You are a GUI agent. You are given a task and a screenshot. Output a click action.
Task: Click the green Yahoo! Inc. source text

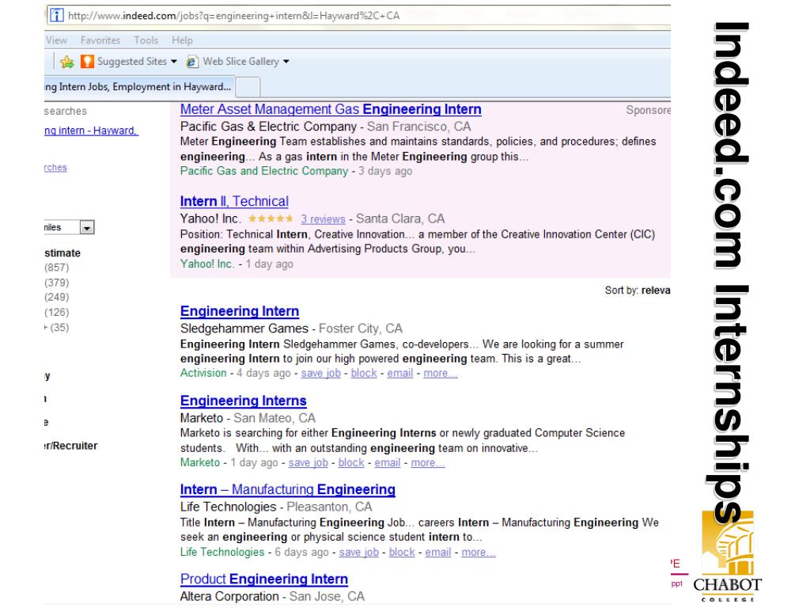(x=206, y=264)
